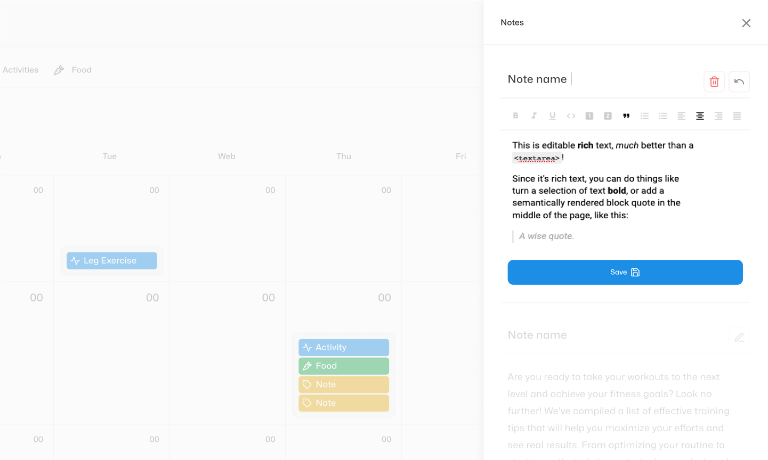
Task: Click the carrot icon next to Food
Action: 59,70
